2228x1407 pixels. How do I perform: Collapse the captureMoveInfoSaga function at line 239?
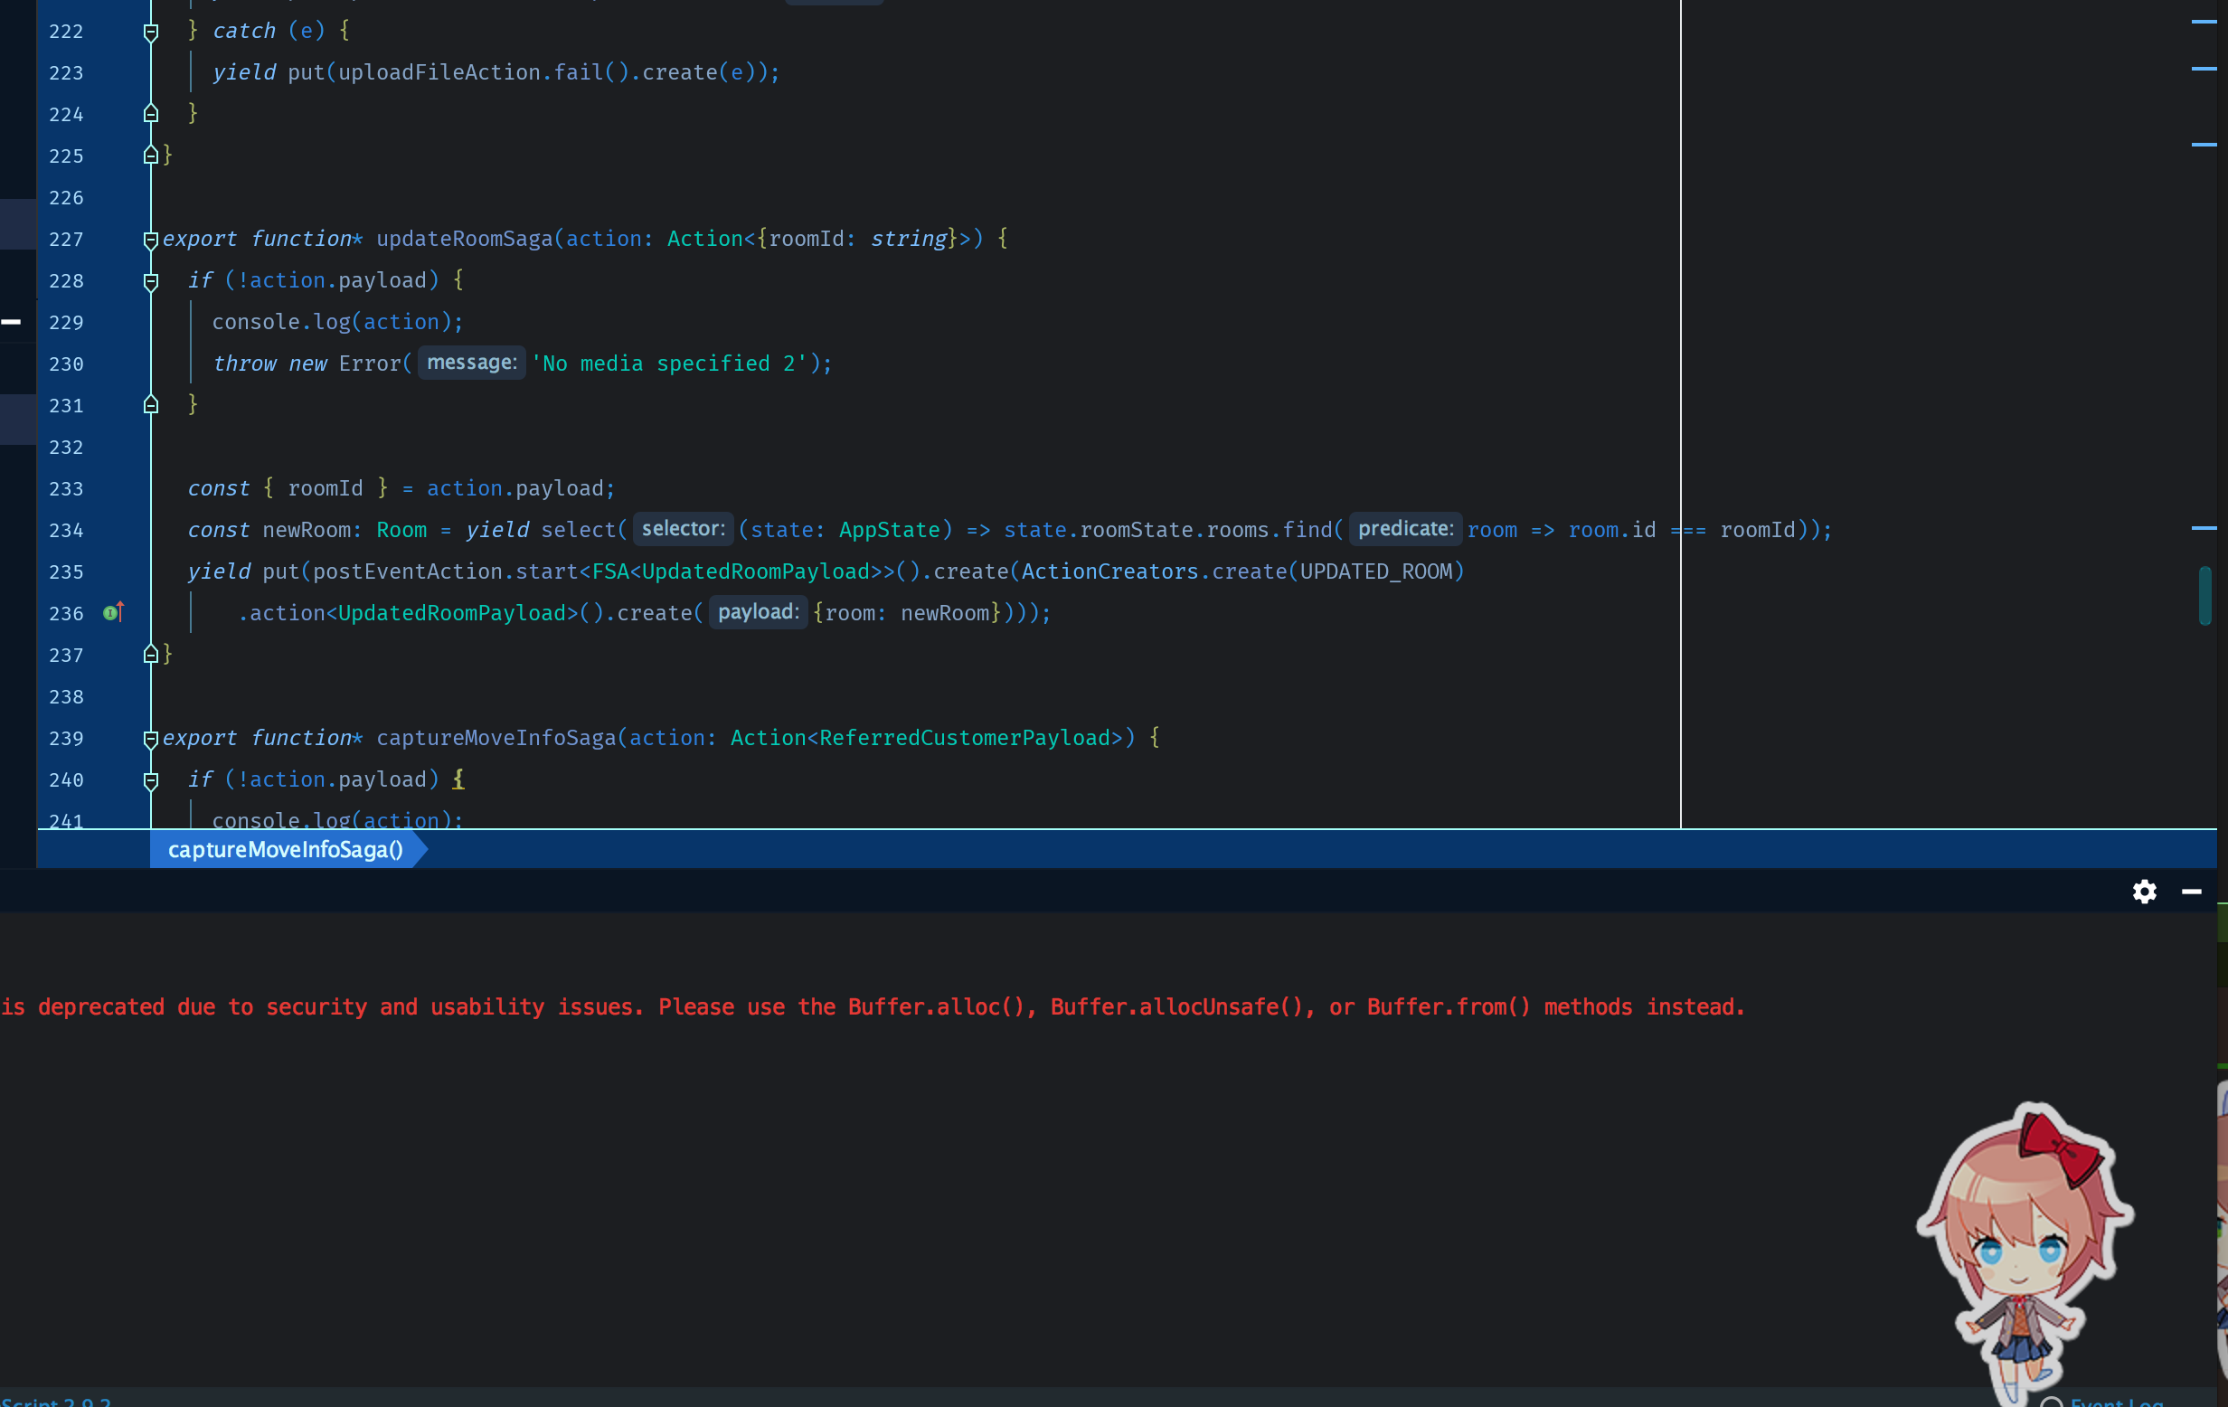[151, 738]
